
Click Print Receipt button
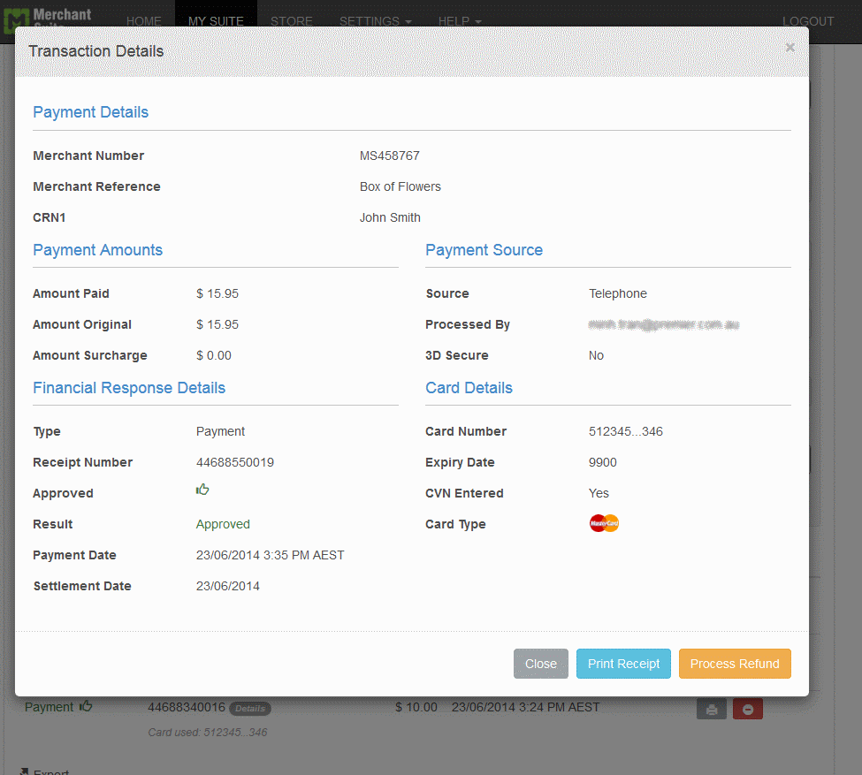pyautogui.click(x=623, y=664)
